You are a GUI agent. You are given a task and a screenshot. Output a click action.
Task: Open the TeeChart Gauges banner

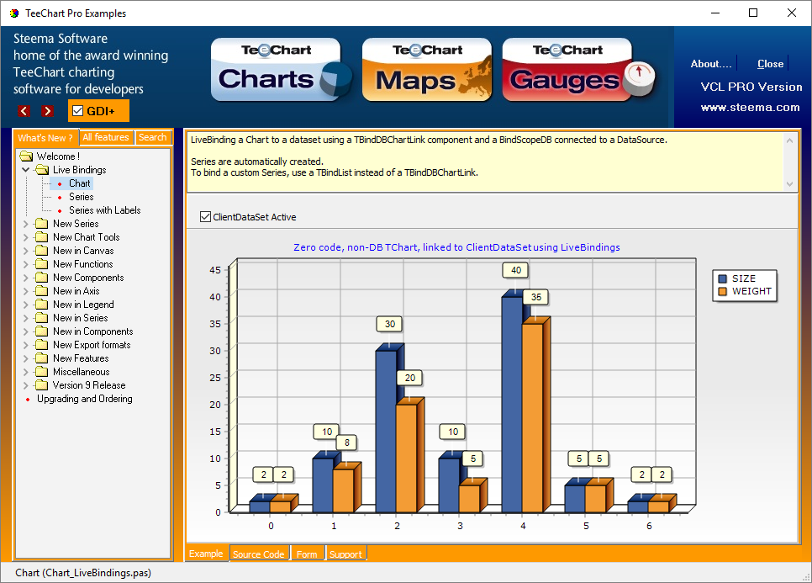click(x=578, y=70)
